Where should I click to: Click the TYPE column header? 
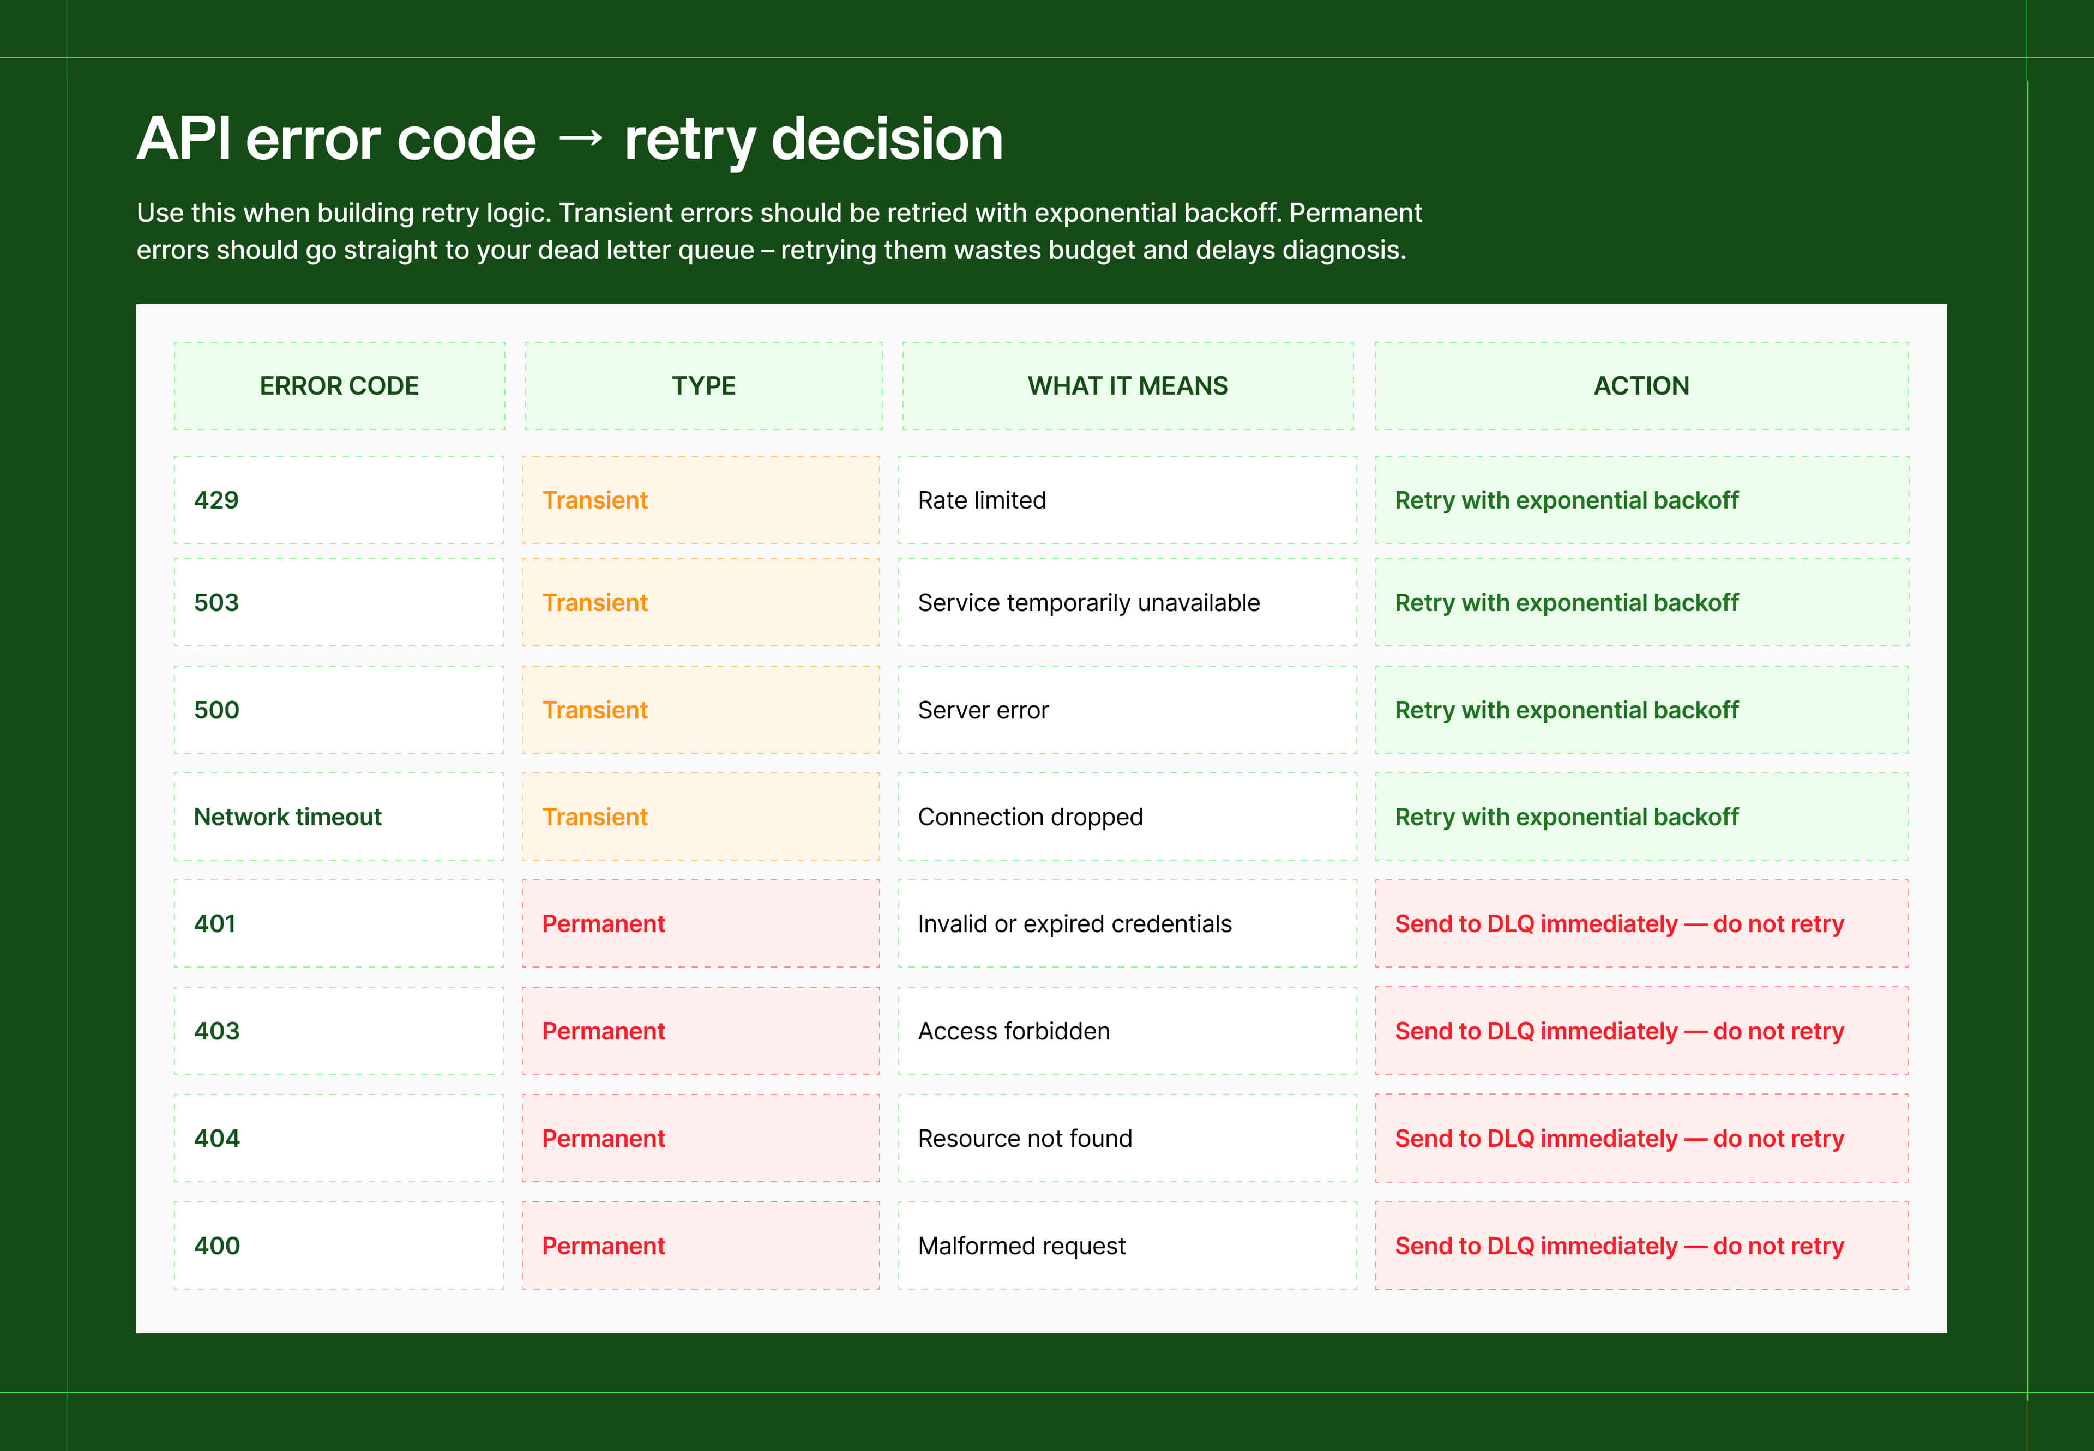[x=703, y=385]
